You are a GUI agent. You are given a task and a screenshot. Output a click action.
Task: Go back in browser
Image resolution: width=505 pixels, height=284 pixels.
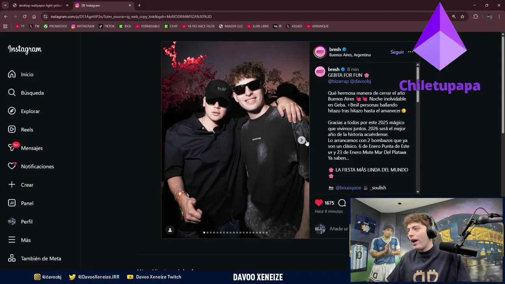pos(6,17)
